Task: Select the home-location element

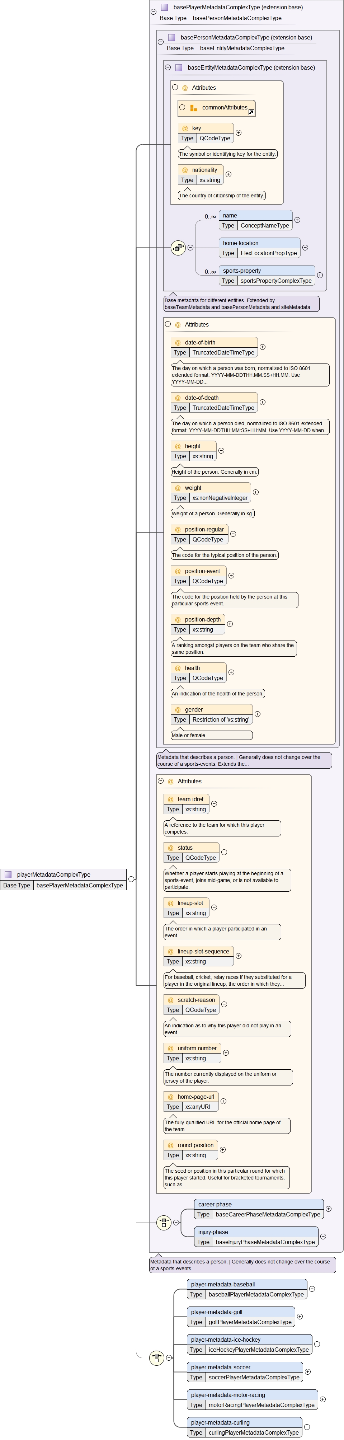Action: point(241,243)
